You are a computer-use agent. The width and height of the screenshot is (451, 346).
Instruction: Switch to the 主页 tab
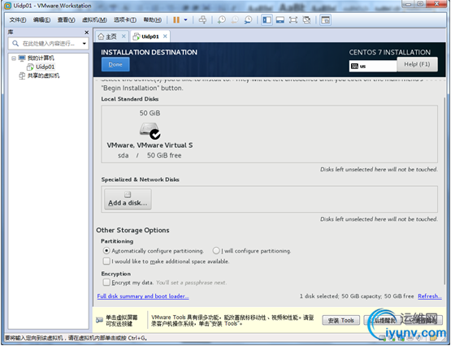[x=111, y=37]
